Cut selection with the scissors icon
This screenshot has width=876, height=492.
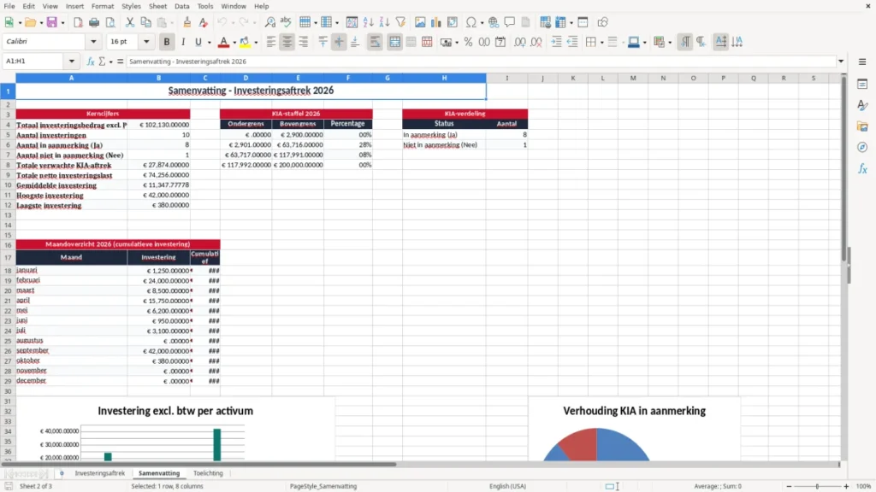pos(130,22)
